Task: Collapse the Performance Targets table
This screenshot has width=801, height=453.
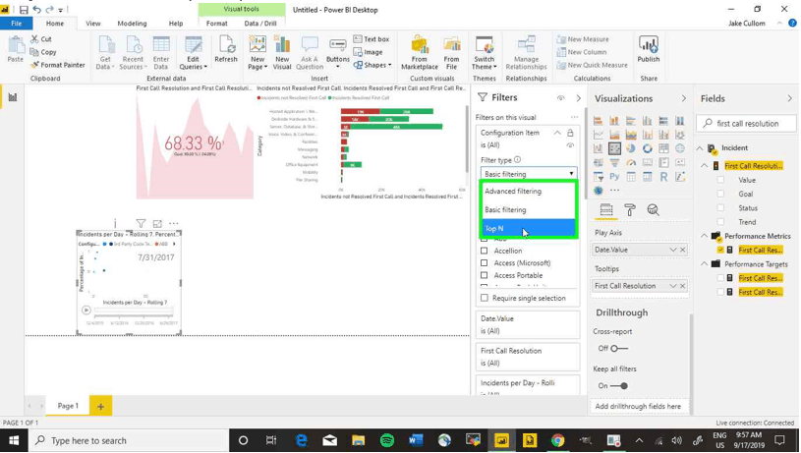Action: (x=704, y=264)
